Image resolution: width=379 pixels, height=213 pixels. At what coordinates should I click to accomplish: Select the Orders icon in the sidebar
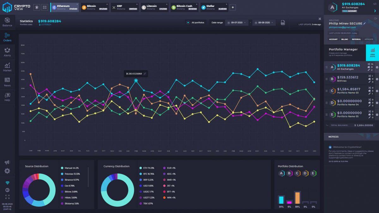(x=7, y=36)
